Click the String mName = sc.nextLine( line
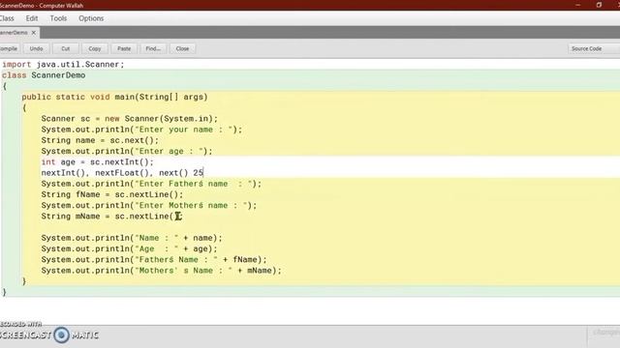 (111, 217)
